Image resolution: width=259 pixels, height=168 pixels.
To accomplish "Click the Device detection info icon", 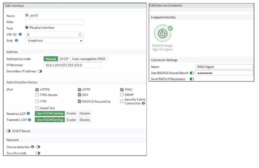I will [x=32, y=147].
